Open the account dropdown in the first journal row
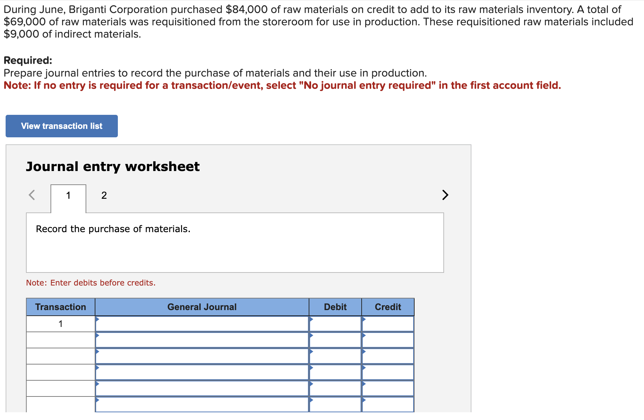The image size is (644, 420). [97, 320]
